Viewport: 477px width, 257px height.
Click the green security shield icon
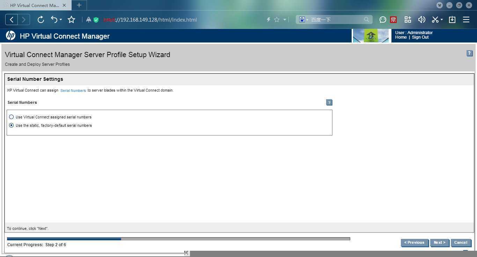(x=96, y=20)
